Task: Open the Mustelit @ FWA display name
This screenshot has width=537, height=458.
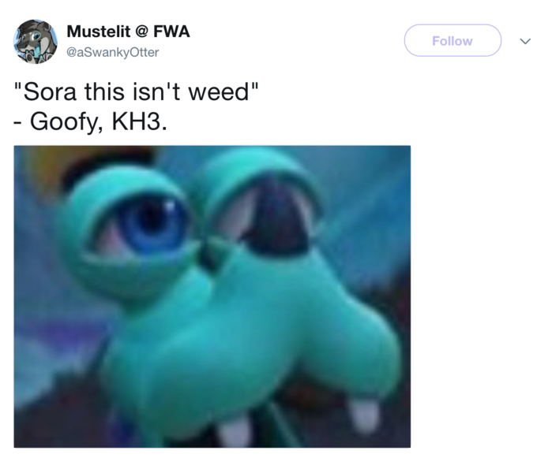Action: (128, 32)
